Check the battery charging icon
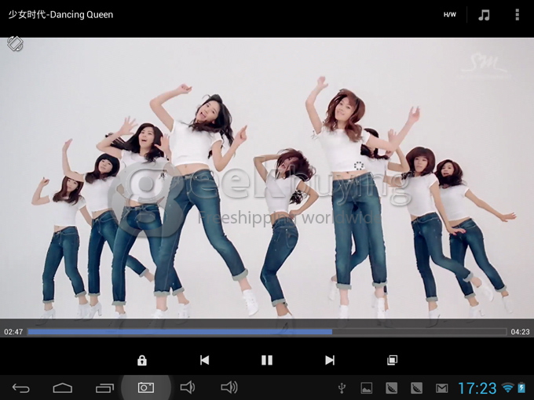534x400 pixels. (x=521, y=387)
